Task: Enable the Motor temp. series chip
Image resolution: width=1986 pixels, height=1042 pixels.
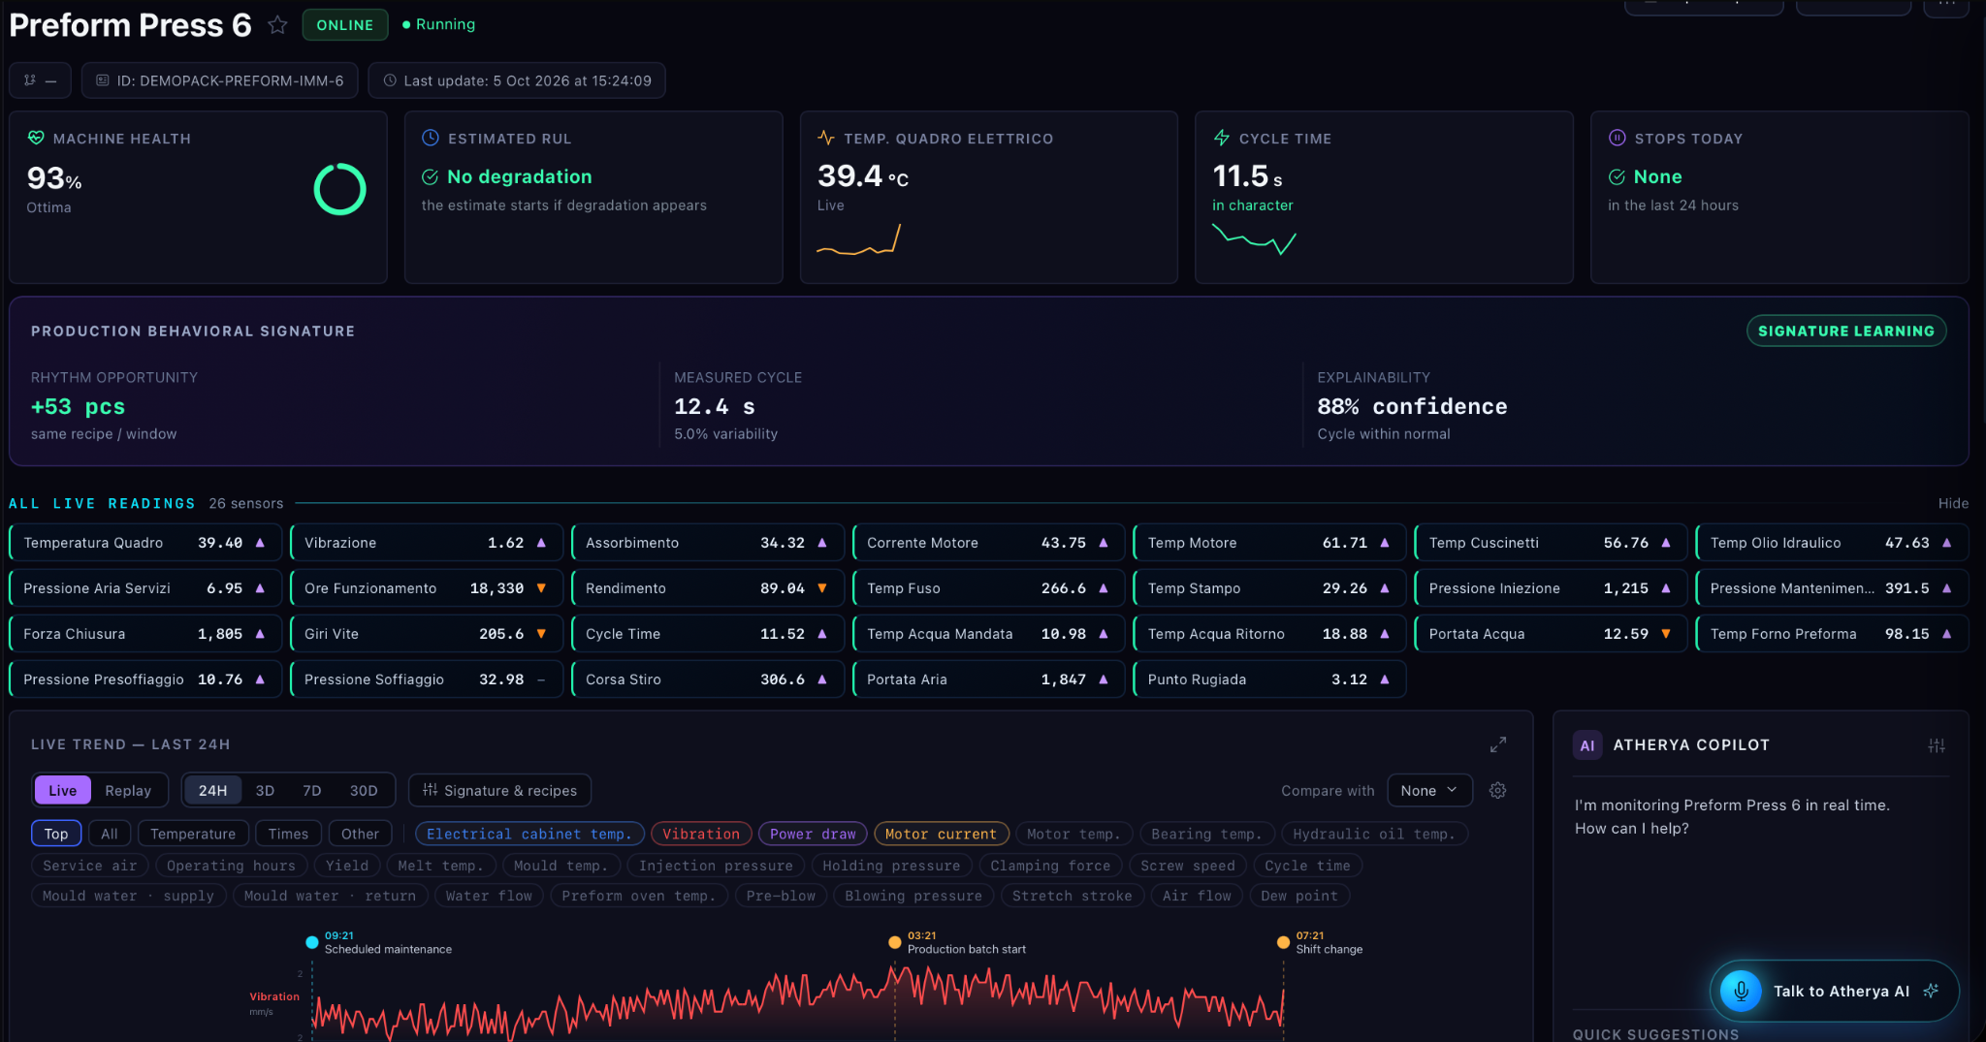Action: [1073, 834]
